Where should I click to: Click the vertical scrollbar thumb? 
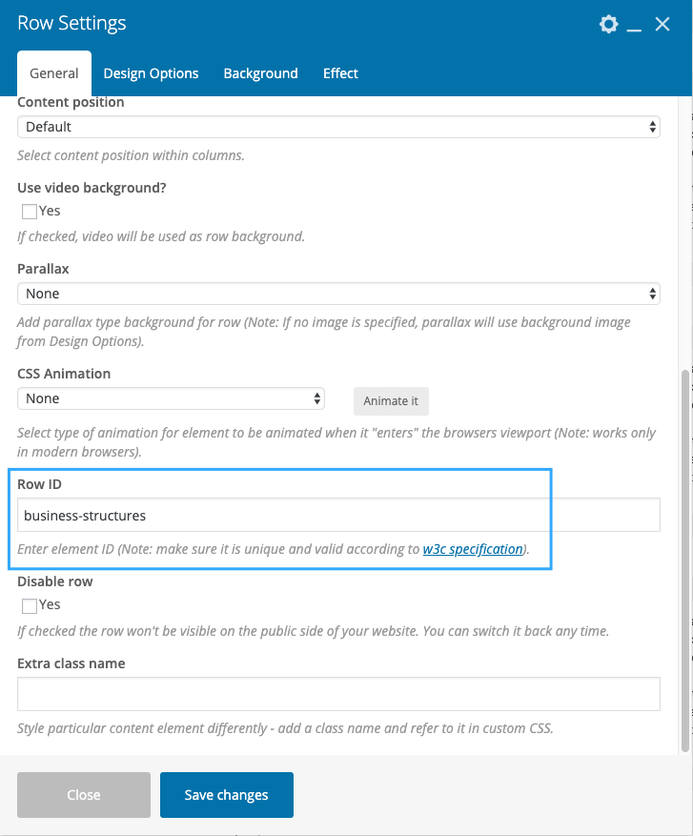click(685, 561)
